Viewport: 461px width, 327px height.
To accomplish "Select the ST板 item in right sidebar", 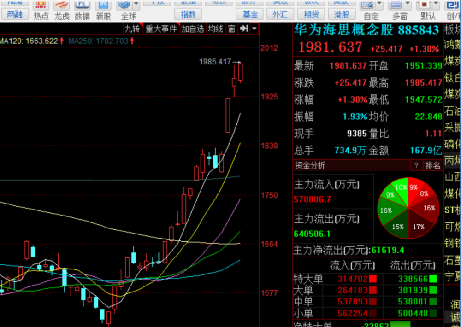I will [453, 210].
